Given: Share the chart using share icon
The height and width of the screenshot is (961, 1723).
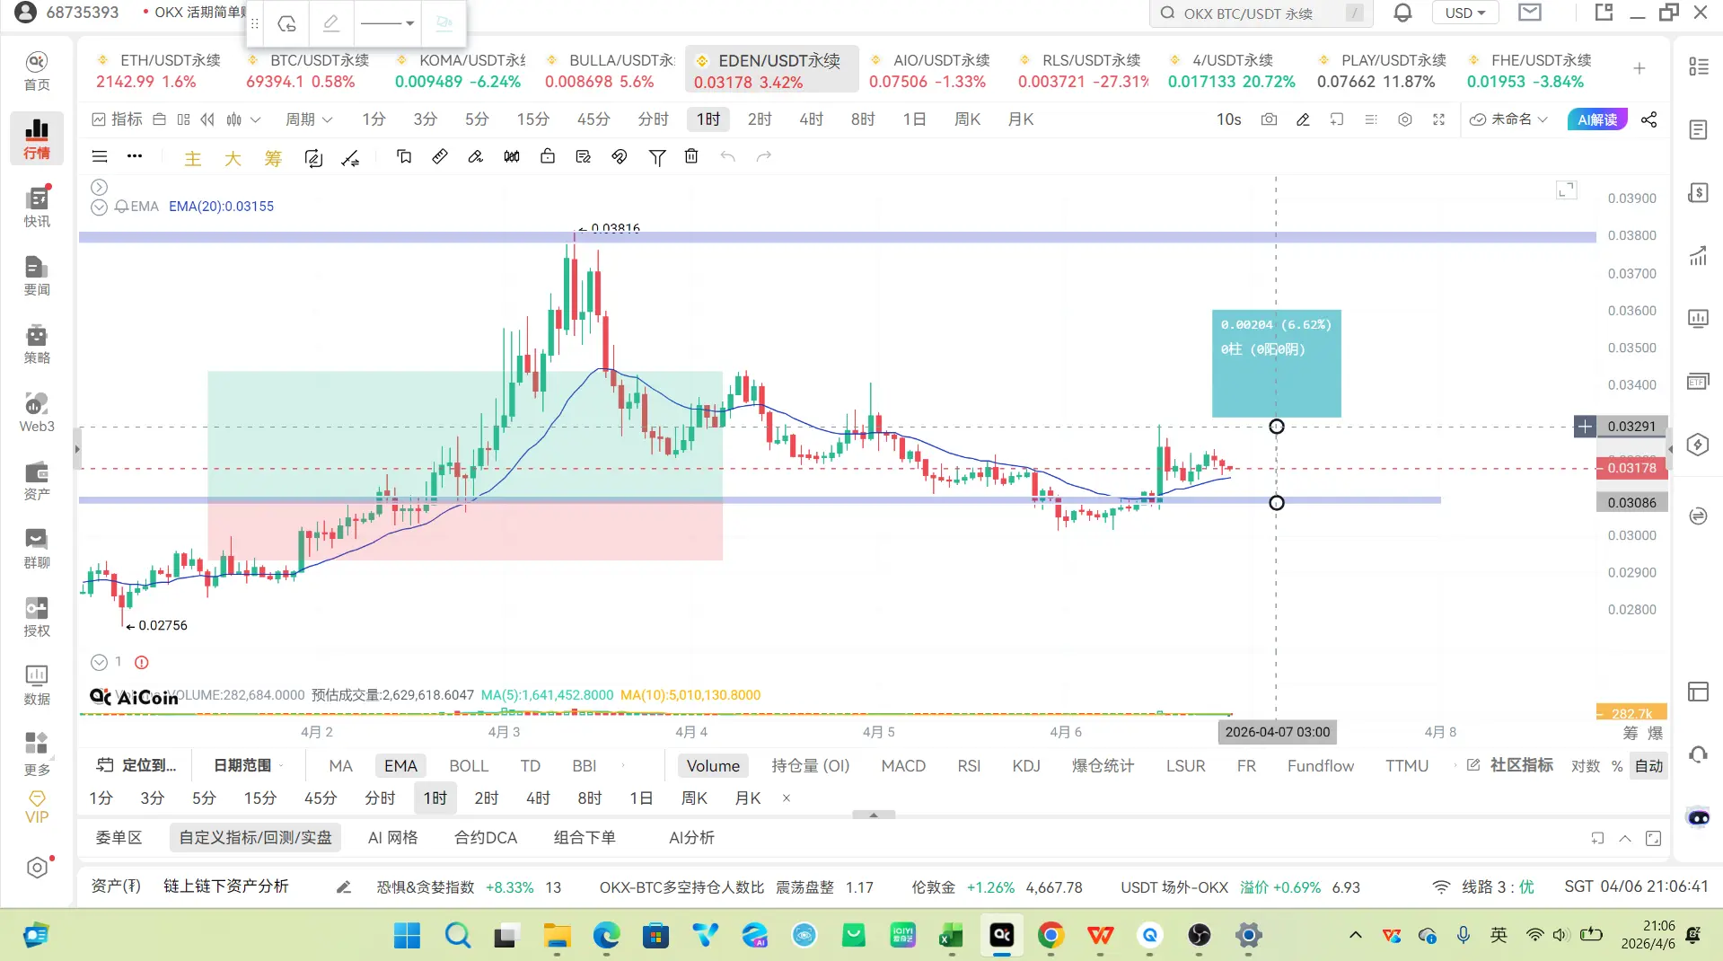Looking at the screenshot, I should pos(1649,119).
